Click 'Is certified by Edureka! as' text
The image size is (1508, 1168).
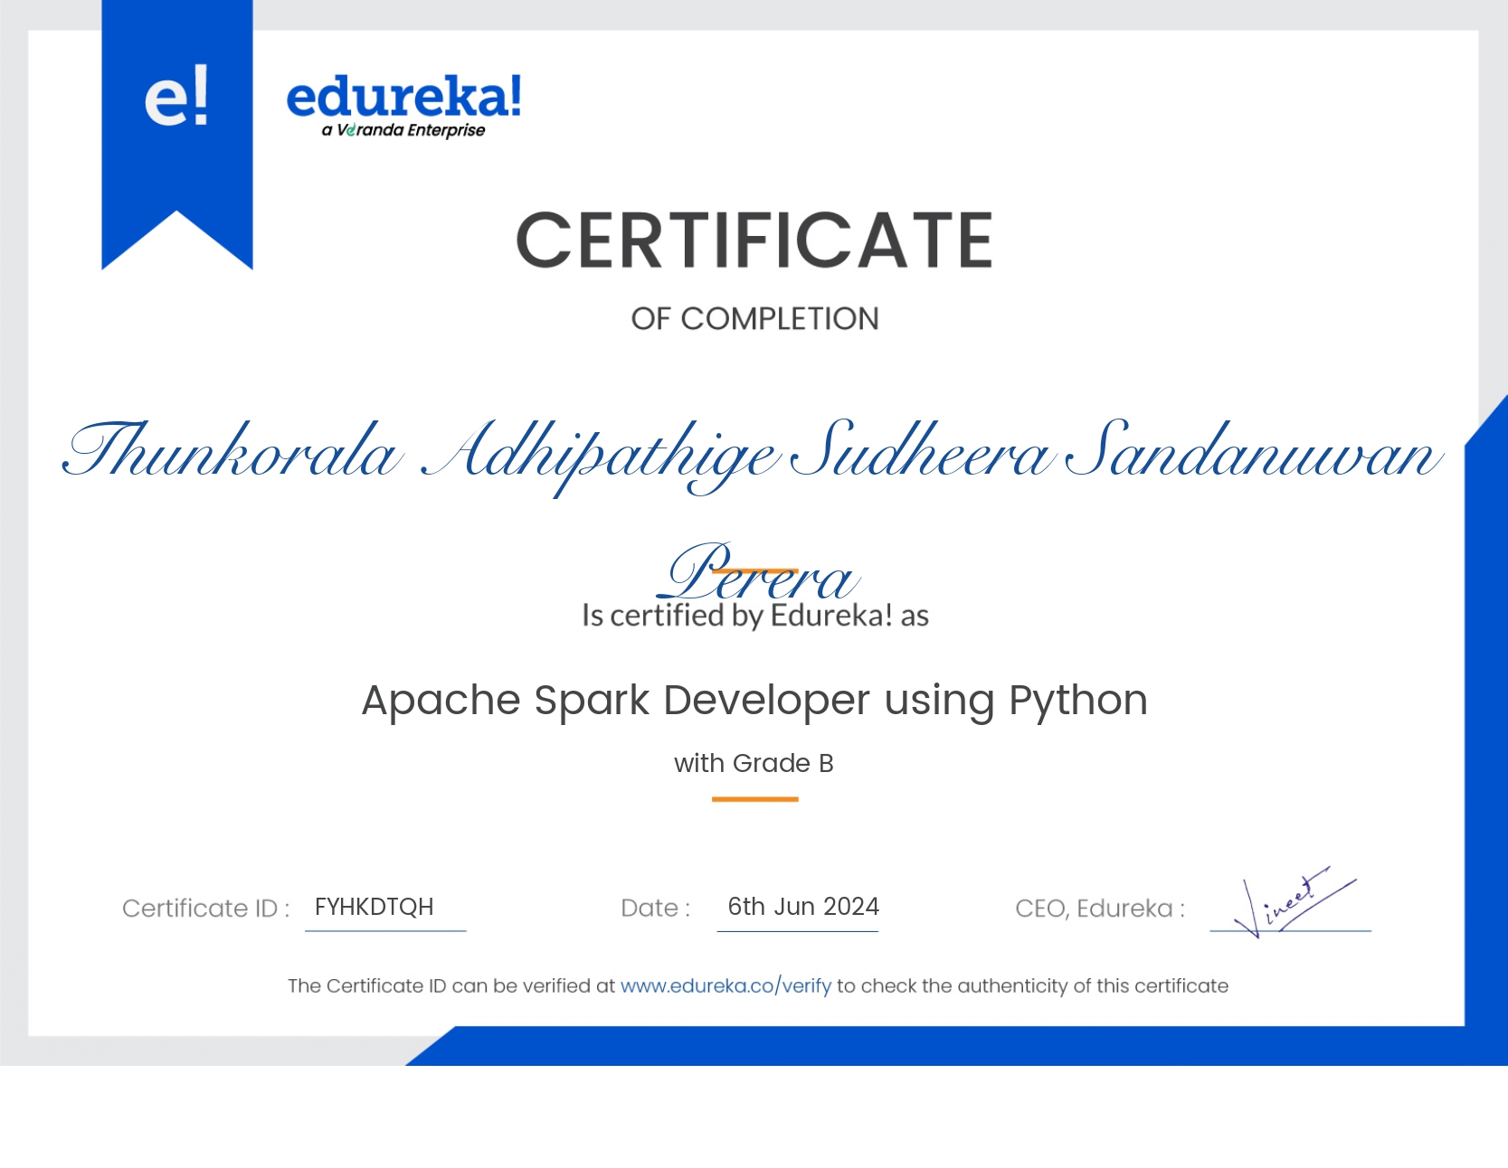click(755, 616)
